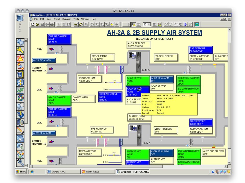Click the vertical scrollbar down arrow of graphic
Screen dimensions: 245x183
229,163
